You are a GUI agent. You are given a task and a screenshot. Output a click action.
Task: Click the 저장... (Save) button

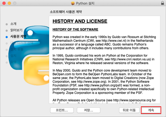pos(89,110)
